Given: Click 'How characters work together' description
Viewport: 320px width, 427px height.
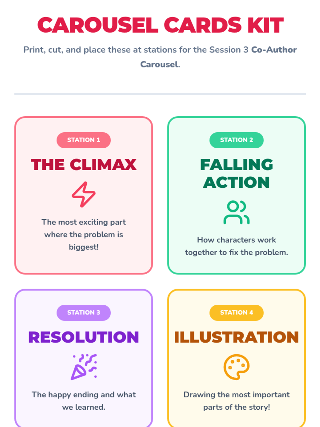Looking at the screenshot, I should pyautogui.click(x=236, y=246).
